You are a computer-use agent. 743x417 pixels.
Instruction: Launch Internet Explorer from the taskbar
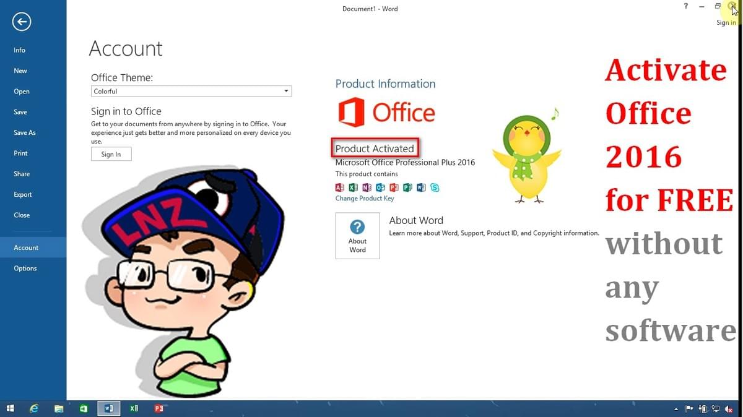click(x=34, y=408)
